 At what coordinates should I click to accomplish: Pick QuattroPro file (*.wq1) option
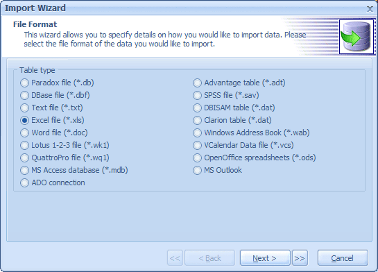point(65,158)
